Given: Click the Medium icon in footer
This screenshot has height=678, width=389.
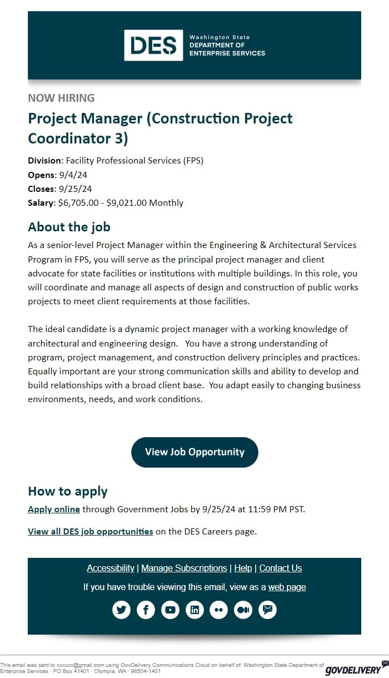Looking at the screenshot, I should [243, 610].
